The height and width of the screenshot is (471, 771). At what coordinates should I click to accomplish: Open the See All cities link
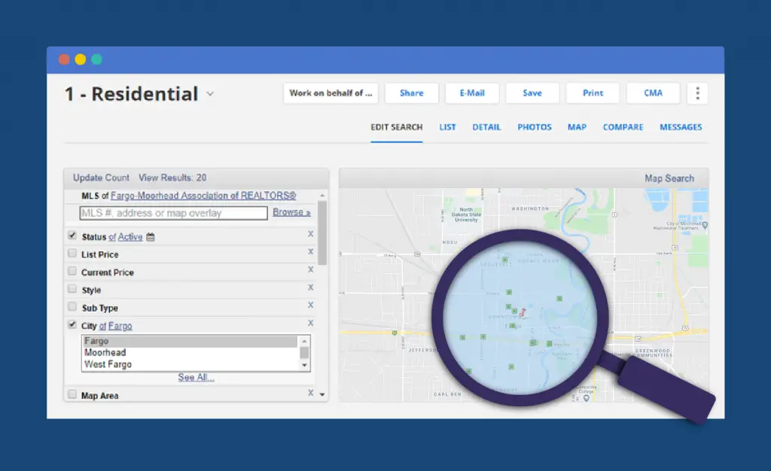point(196,378)
